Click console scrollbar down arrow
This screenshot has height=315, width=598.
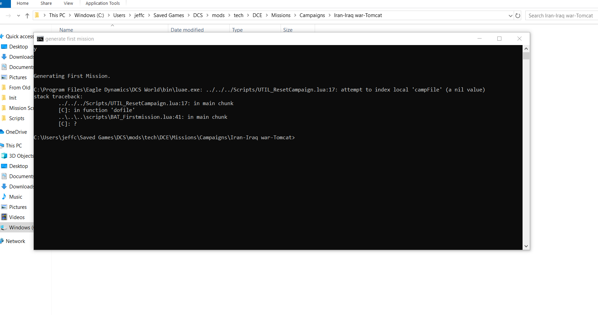click(526, 246)
